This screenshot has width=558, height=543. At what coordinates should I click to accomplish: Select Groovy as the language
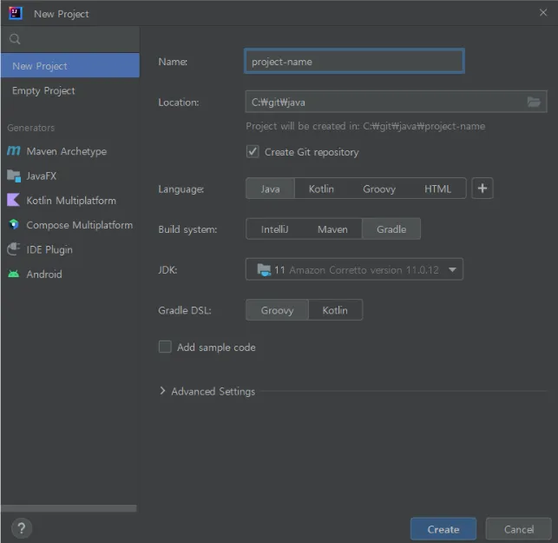click(379, 189)
